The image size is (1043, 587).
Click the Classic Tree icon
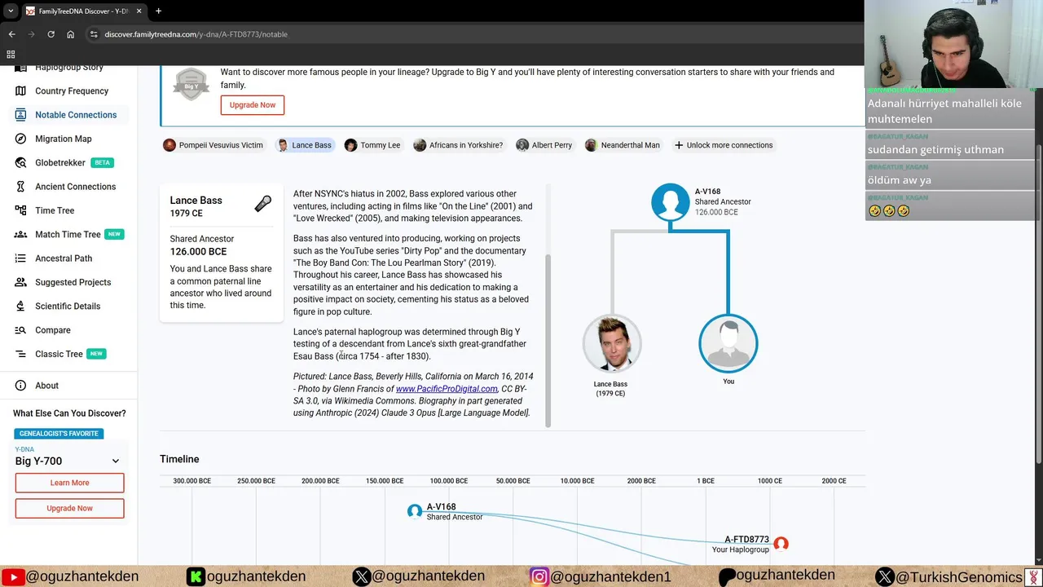pos(20,354)
